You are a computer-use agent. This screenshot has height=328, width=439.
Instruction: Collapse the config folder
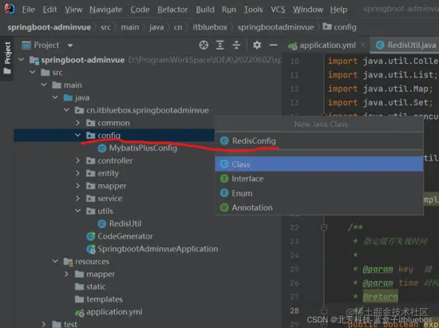coord(78,135)
